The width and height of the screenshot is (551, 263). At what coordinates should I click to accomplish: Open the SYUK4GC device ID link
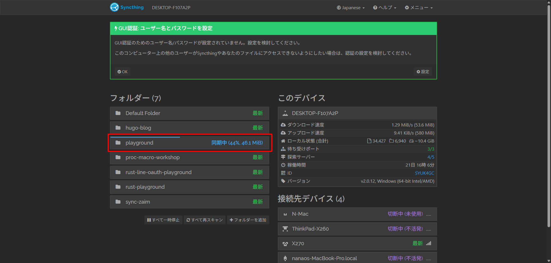424,173
